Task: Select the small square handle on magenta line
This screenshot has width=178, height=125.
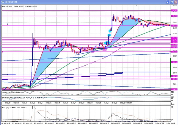Action: click(2, 52)
